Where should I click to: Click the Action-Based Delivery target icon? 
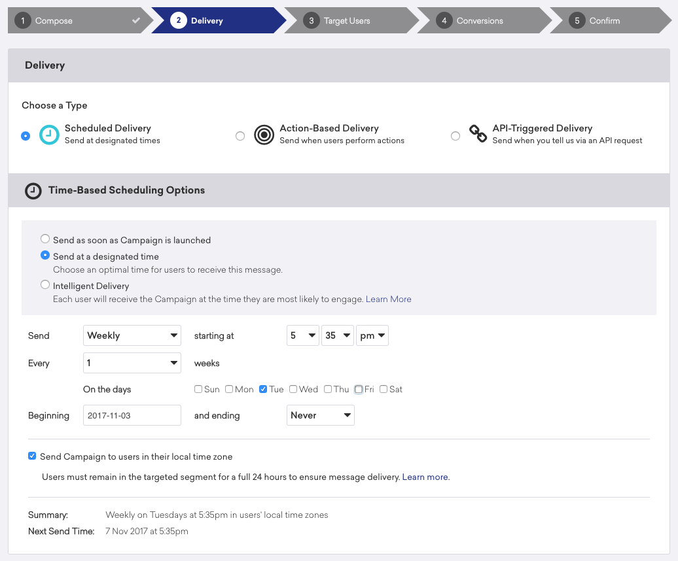(x=264, y=135)
